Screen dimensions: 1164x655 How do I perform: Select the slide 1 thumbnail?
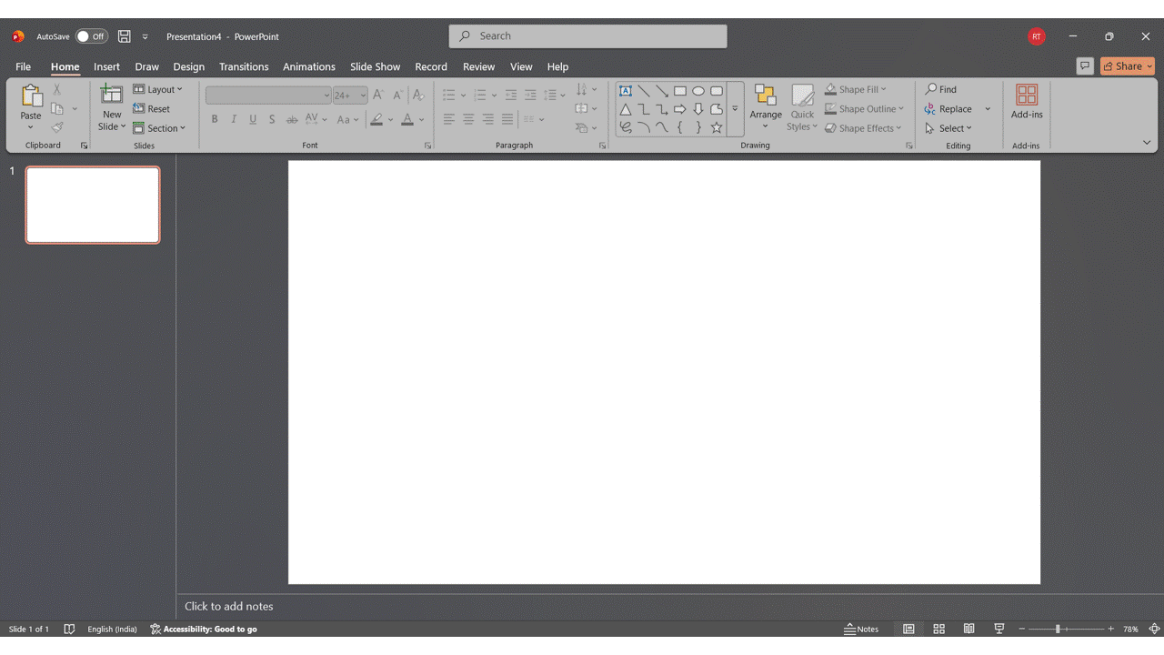pyautogui.click(x=92, y=205)
